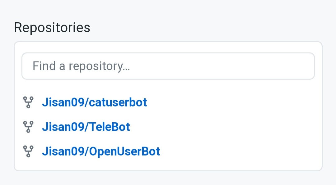Click the fork icon next to Jisan09/TeleBot

28,127
